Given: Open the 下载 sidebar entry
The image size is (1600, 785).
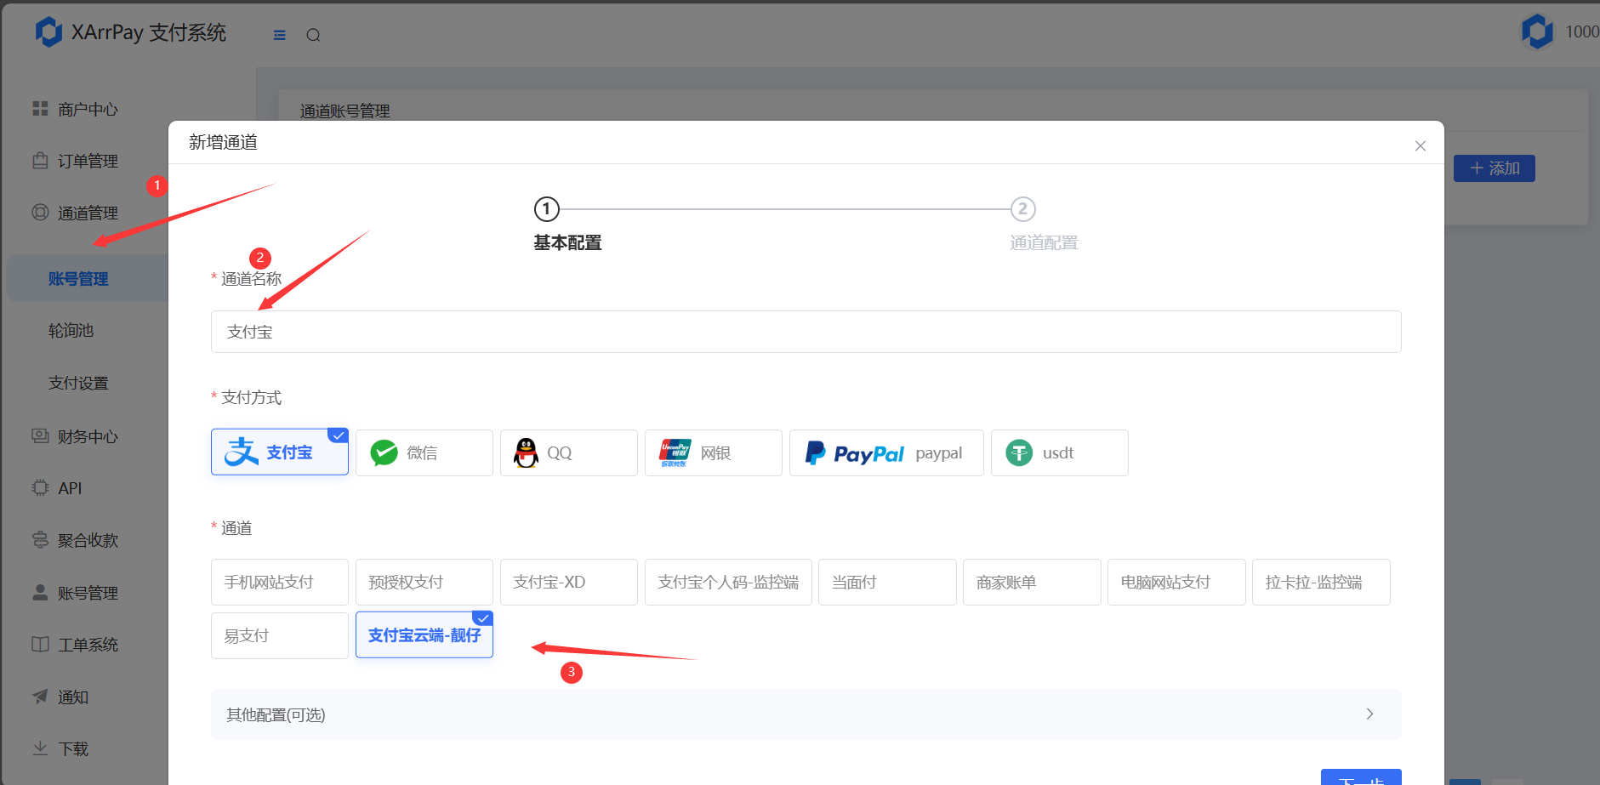Looking at the screenshot, I should click(73, 748).
